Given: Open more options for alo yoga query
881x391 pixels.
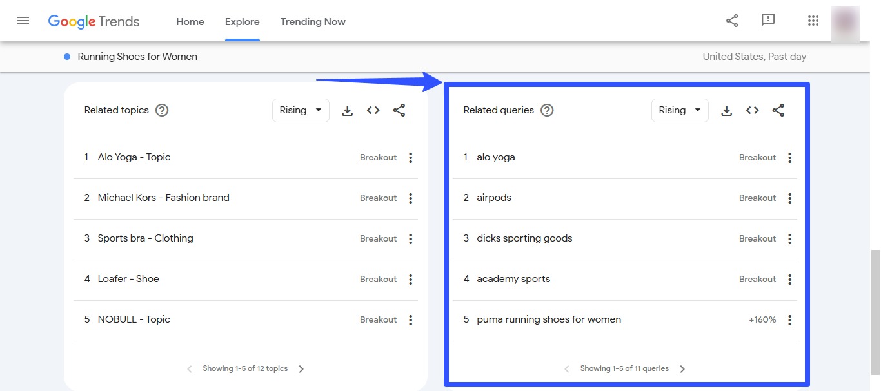Looking at the screenshot, I should (789, 158).
